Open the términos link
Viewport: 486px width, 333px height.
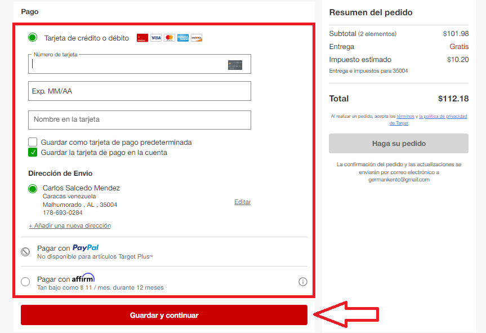(405, 116)
